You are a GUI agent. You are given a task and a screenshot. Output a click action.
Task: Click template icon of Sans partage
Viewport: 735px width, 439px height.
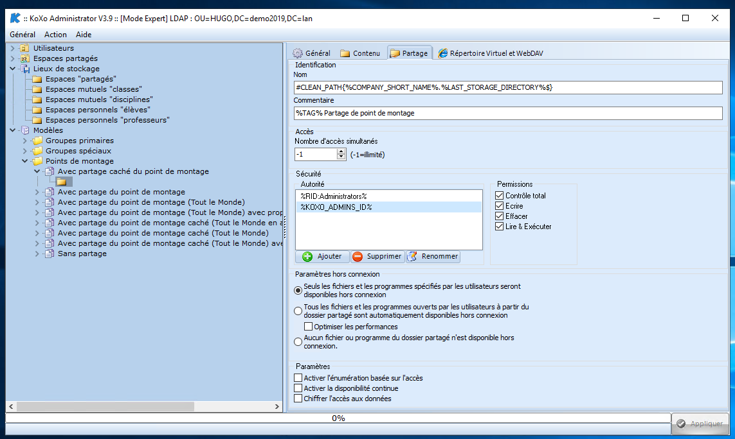(50, 254)
